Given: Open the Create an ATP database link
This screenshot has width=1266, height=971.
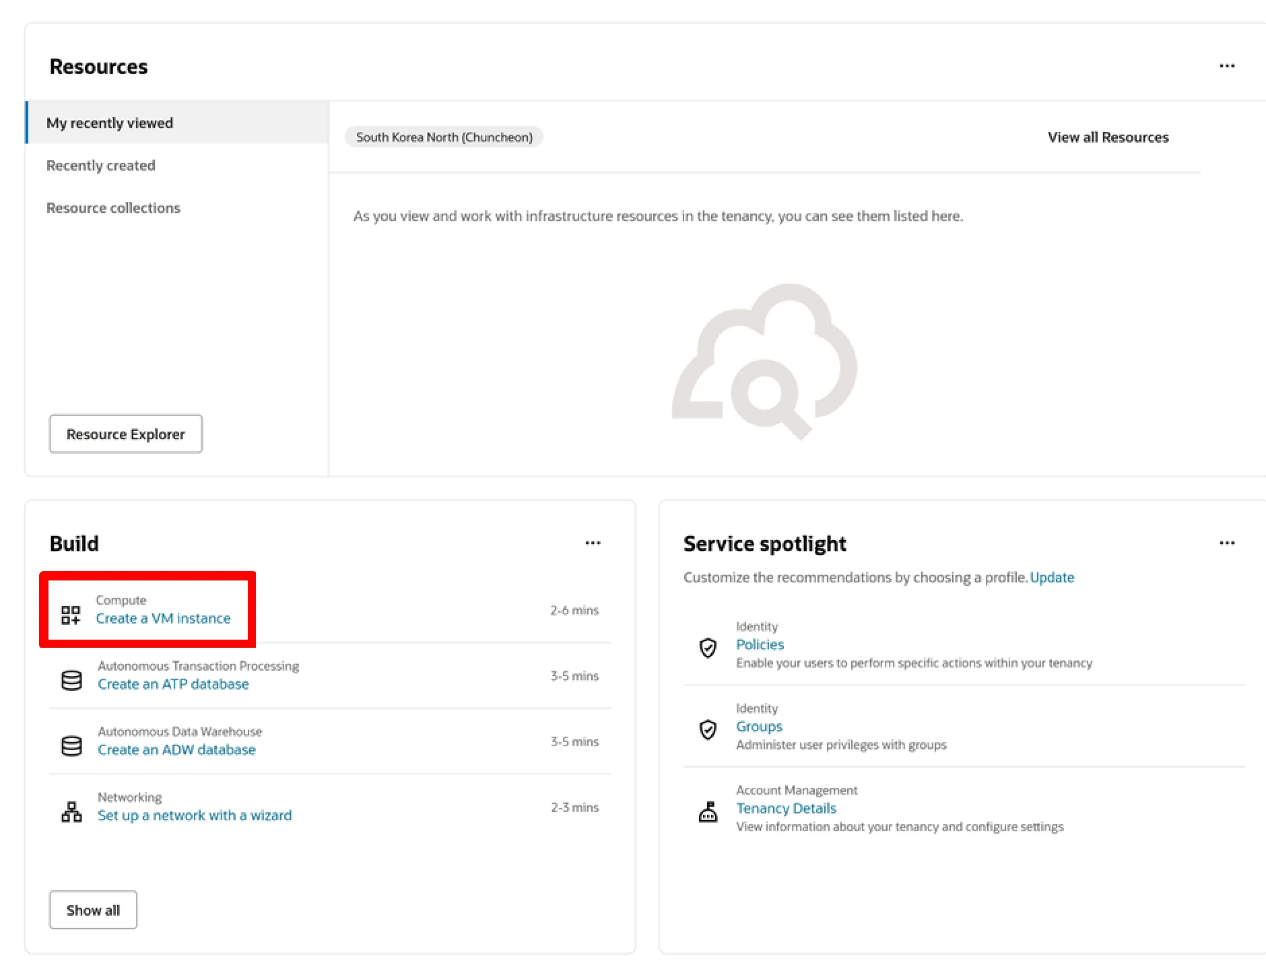Looking at the screenshot, I should click(x=173, y=684).
